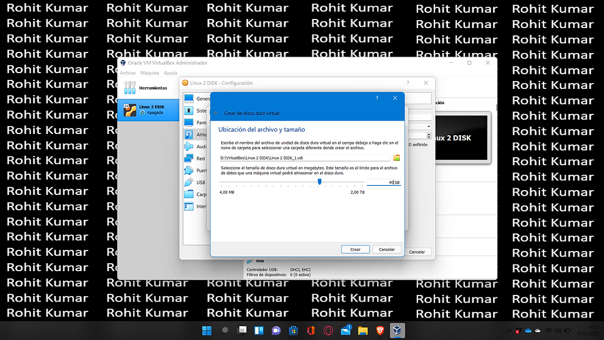Open the Audio settings category
The image size is (604, 340).
[197, 146]
